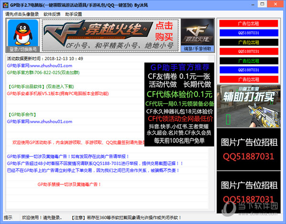Image resolution: width=286 pixels, height=224 pixels.
Task: Select the 已经不在GP助手上的广告 notice line
Action: [93, 171]
